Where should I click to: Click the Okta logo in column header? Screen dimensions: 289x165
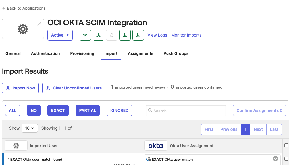tap(156, 146)
